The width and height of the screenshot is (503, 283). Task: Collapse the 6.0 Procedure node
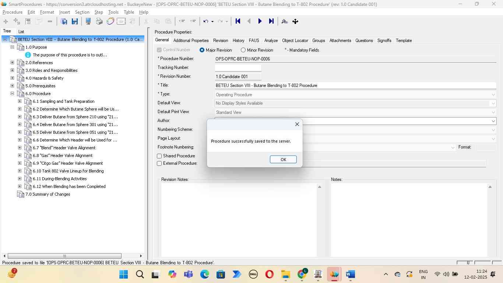12,94
